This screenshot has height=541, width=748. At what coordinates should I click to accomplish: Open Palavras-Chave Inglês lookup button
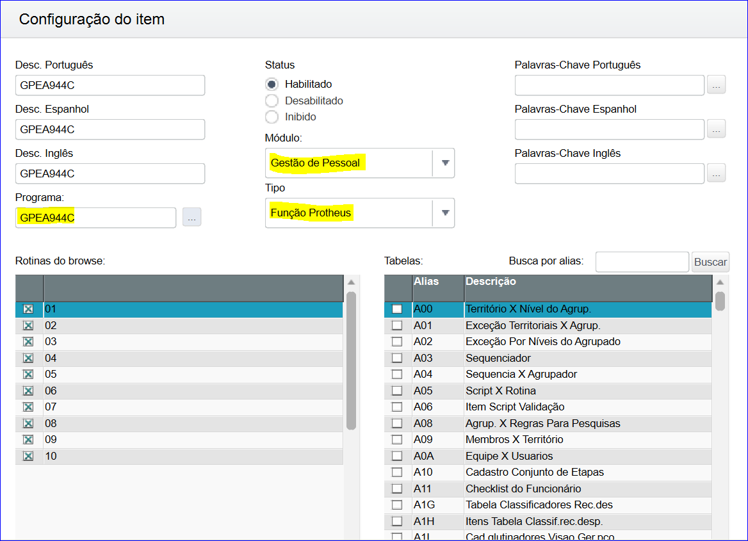(716, 173)
